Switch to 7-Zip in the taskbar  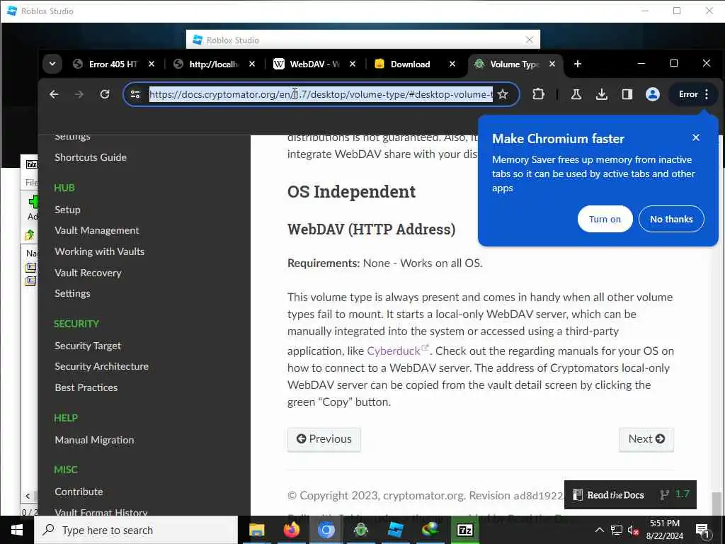464,530
